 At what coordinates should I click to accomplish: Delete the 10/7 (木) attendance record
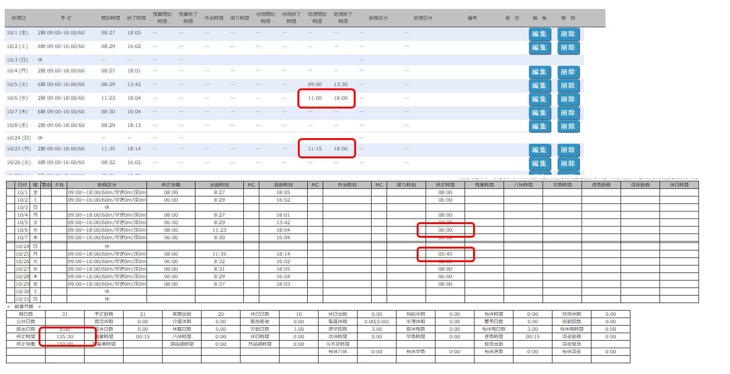click(x=568, y=113)
